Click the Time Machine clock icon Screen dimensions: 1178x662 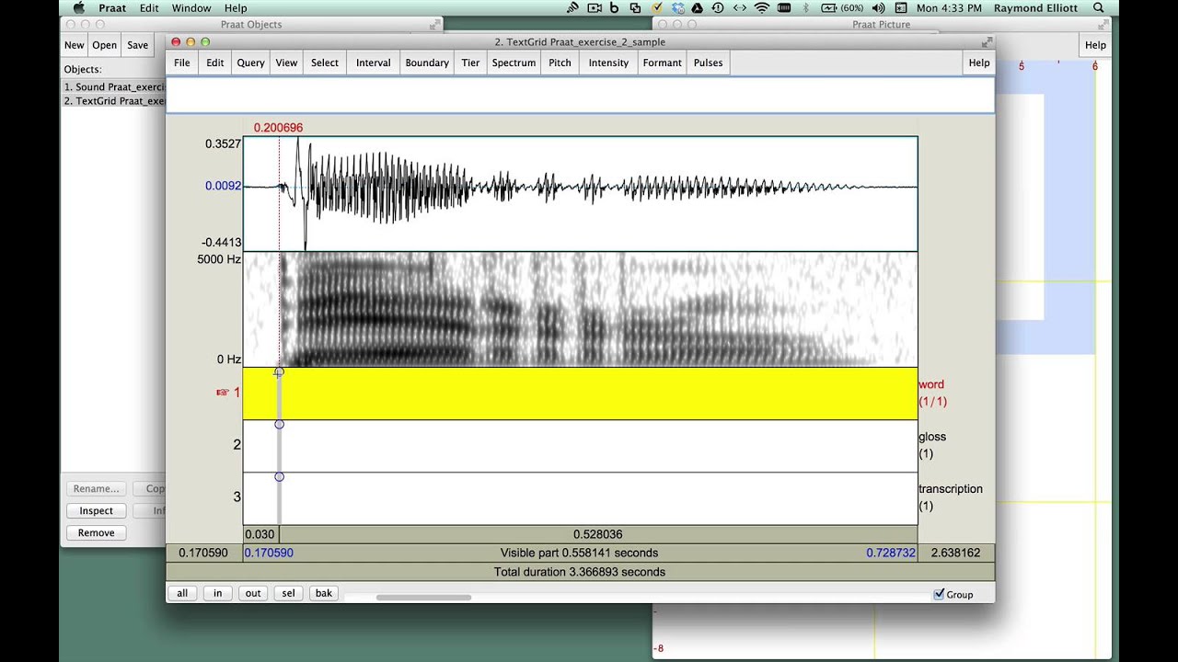click(718, 8)
